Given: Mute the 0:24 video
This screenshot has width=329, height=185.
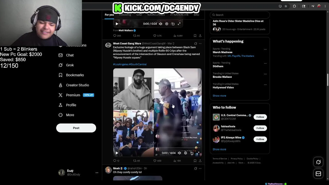Looking at the screenshot, I should click(x=160, y=24).
